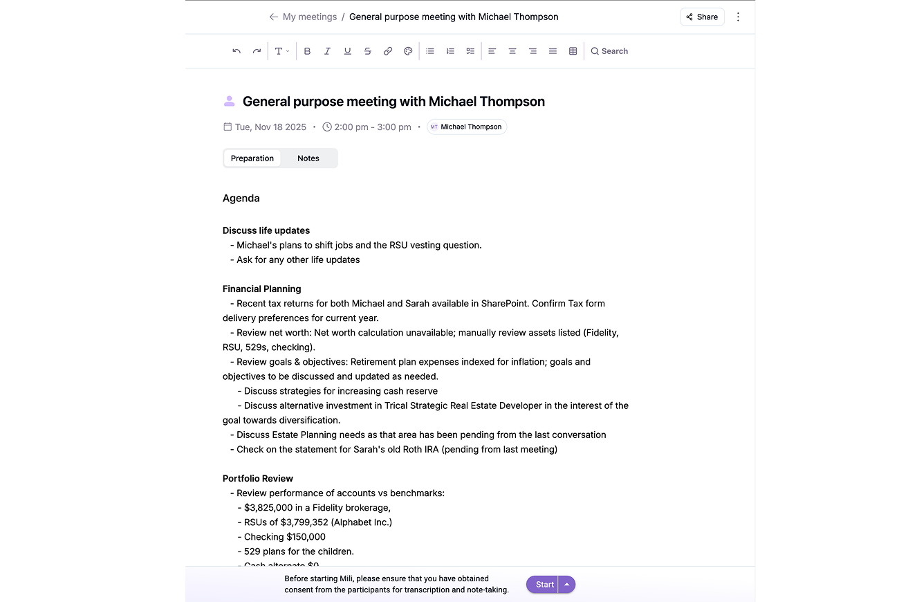Align text left

[x=492, y=51]
